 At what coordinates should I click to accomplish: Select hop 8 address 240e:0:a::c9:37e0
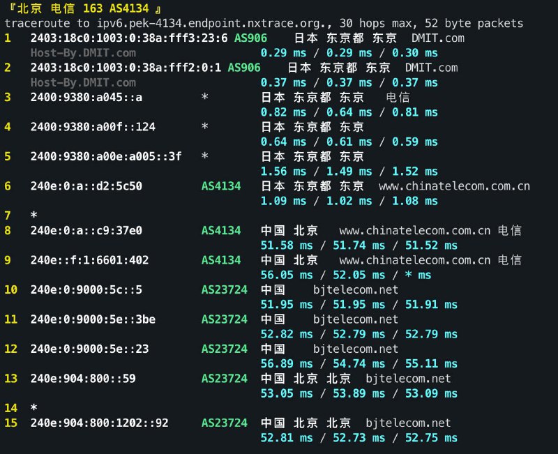[x=86, y=230]
